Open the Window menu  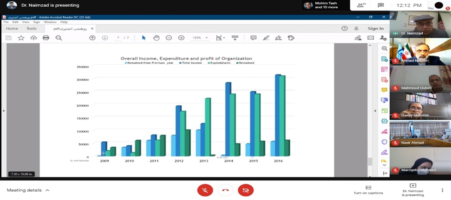click(50, 22)
